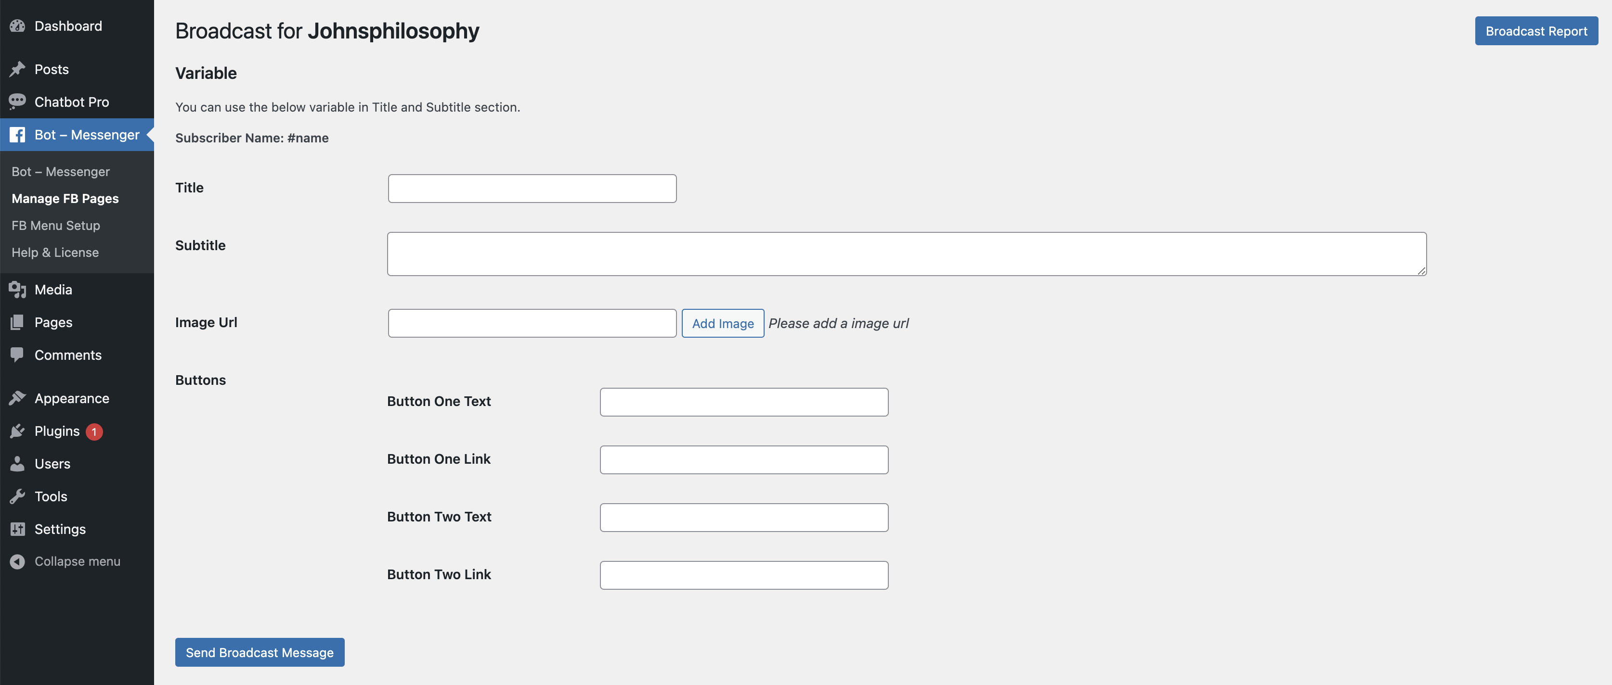The width and height of the screenshot is (1612, 685).
Task: Click the Collapse menu arrow icon
Action: [17, 561]
